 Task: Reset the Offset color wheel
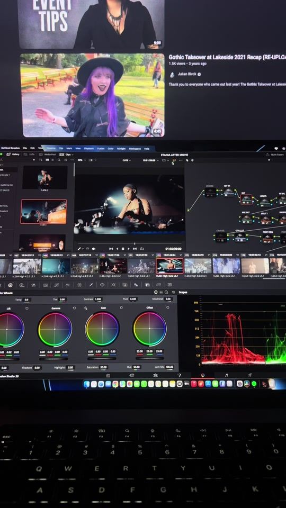tap(168, 308)
